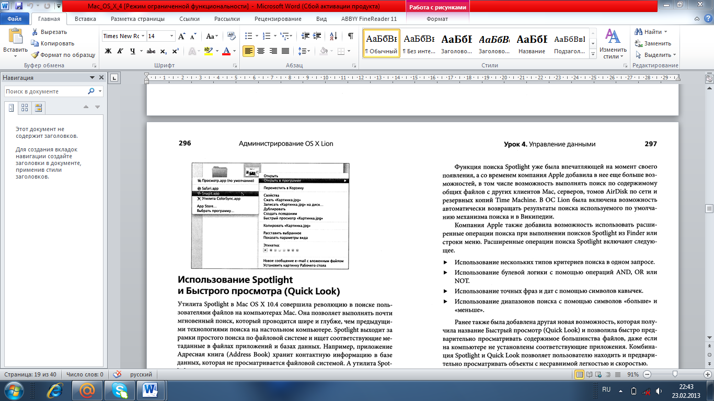Screen dimensions: 714x401
Task: Adjust the zoom slider in status bar
Action: (675, 374)
